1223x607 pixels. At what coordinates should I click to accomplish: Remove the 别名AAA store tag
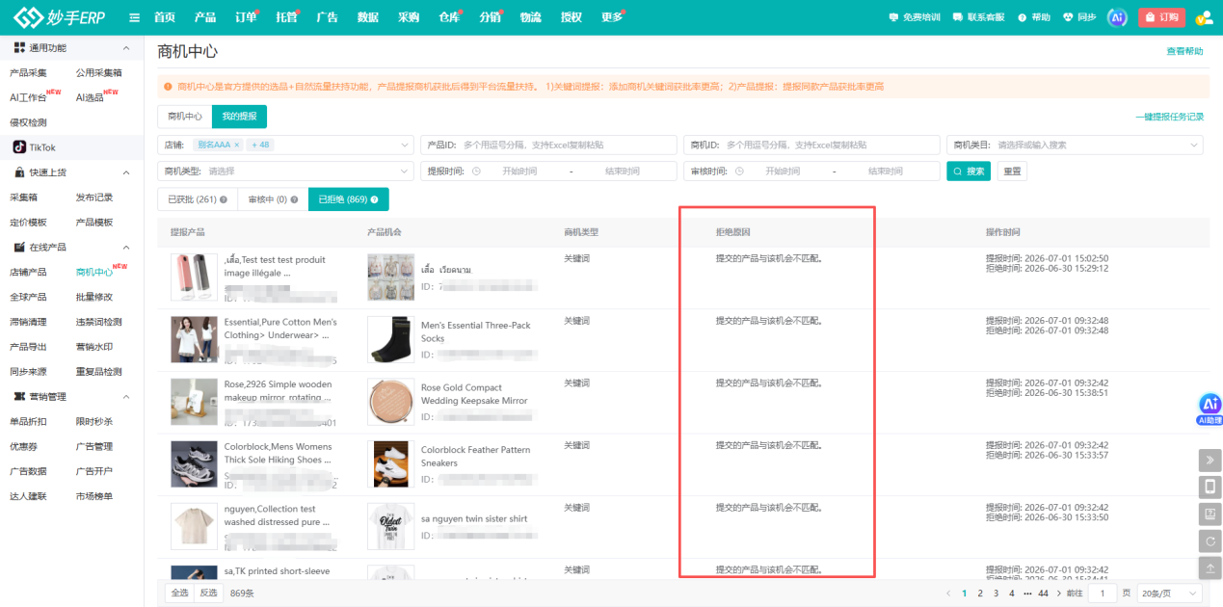point(237,145)
